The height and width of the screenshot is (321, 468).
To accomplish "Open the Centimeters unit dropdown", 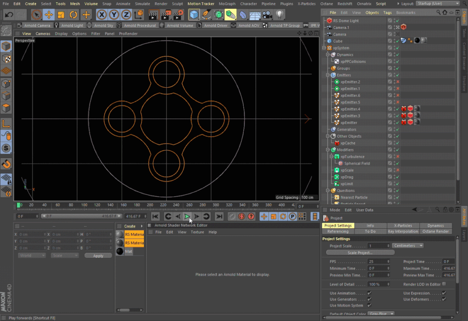I will pyautogui.click(x=408, y=246).
